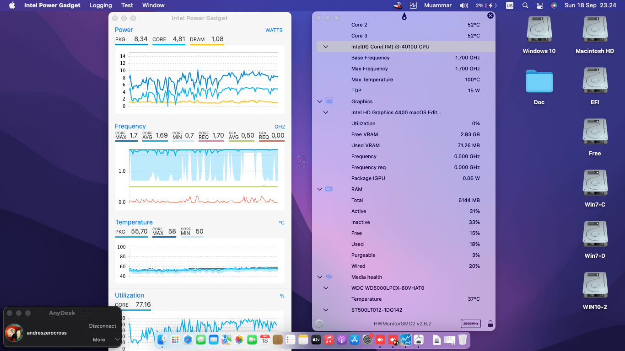Click the Base Frequency row
625x351 pixels.
pyautogui.click(x=406, y=58)
